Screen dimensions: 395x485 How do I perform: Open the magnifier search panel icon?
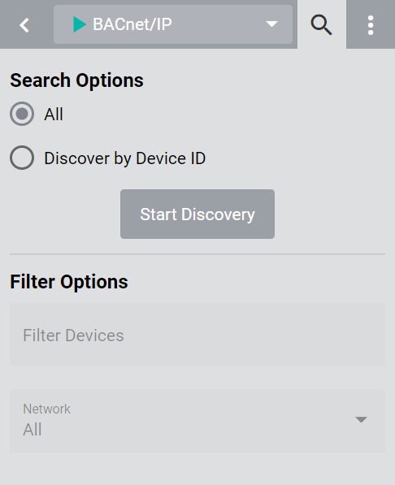click(x=321, y=24)
